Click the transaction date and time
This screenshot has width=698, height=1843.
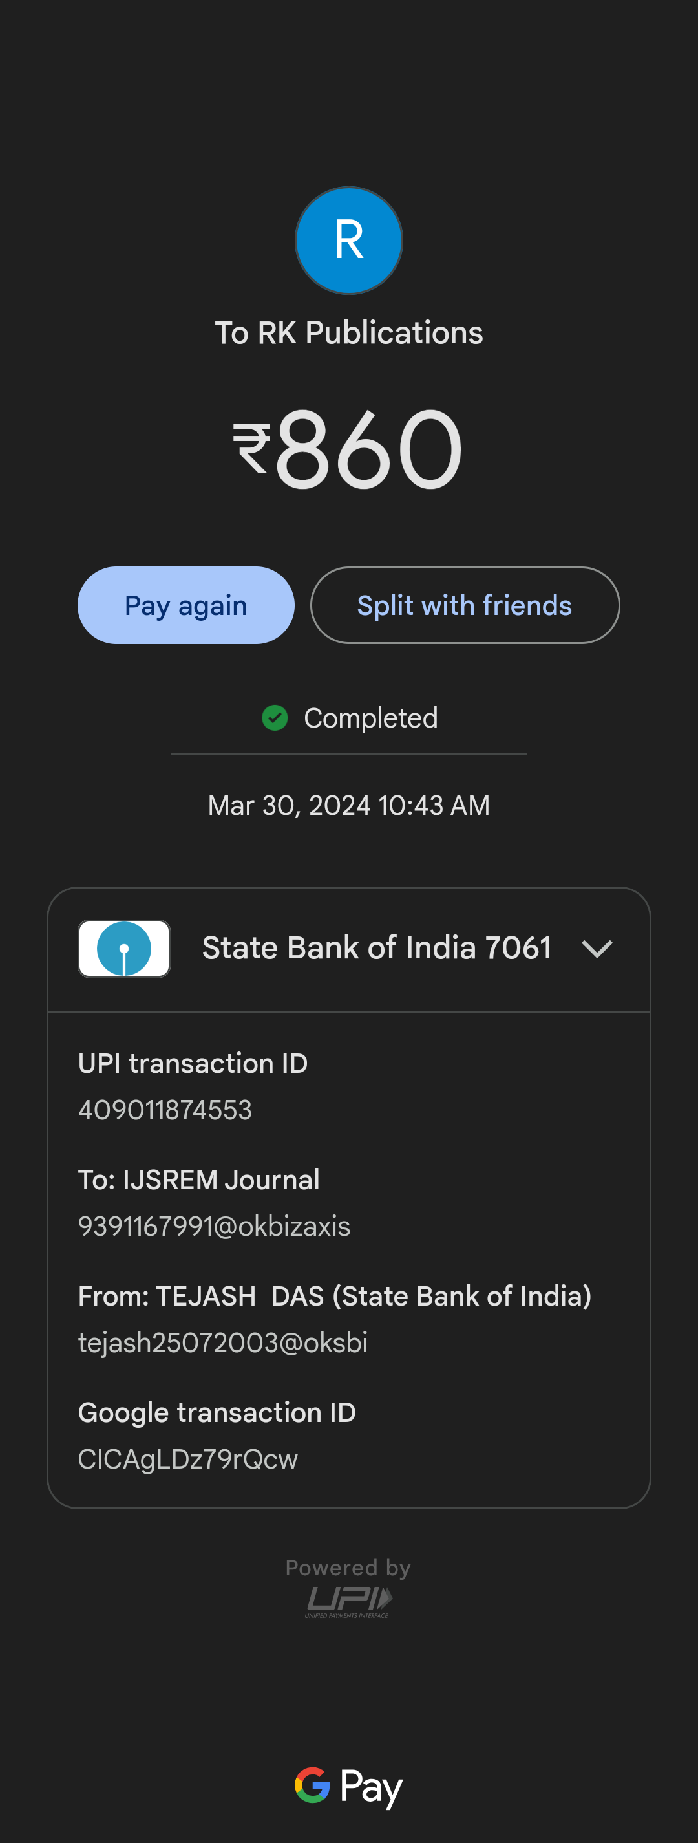[349, 806]
